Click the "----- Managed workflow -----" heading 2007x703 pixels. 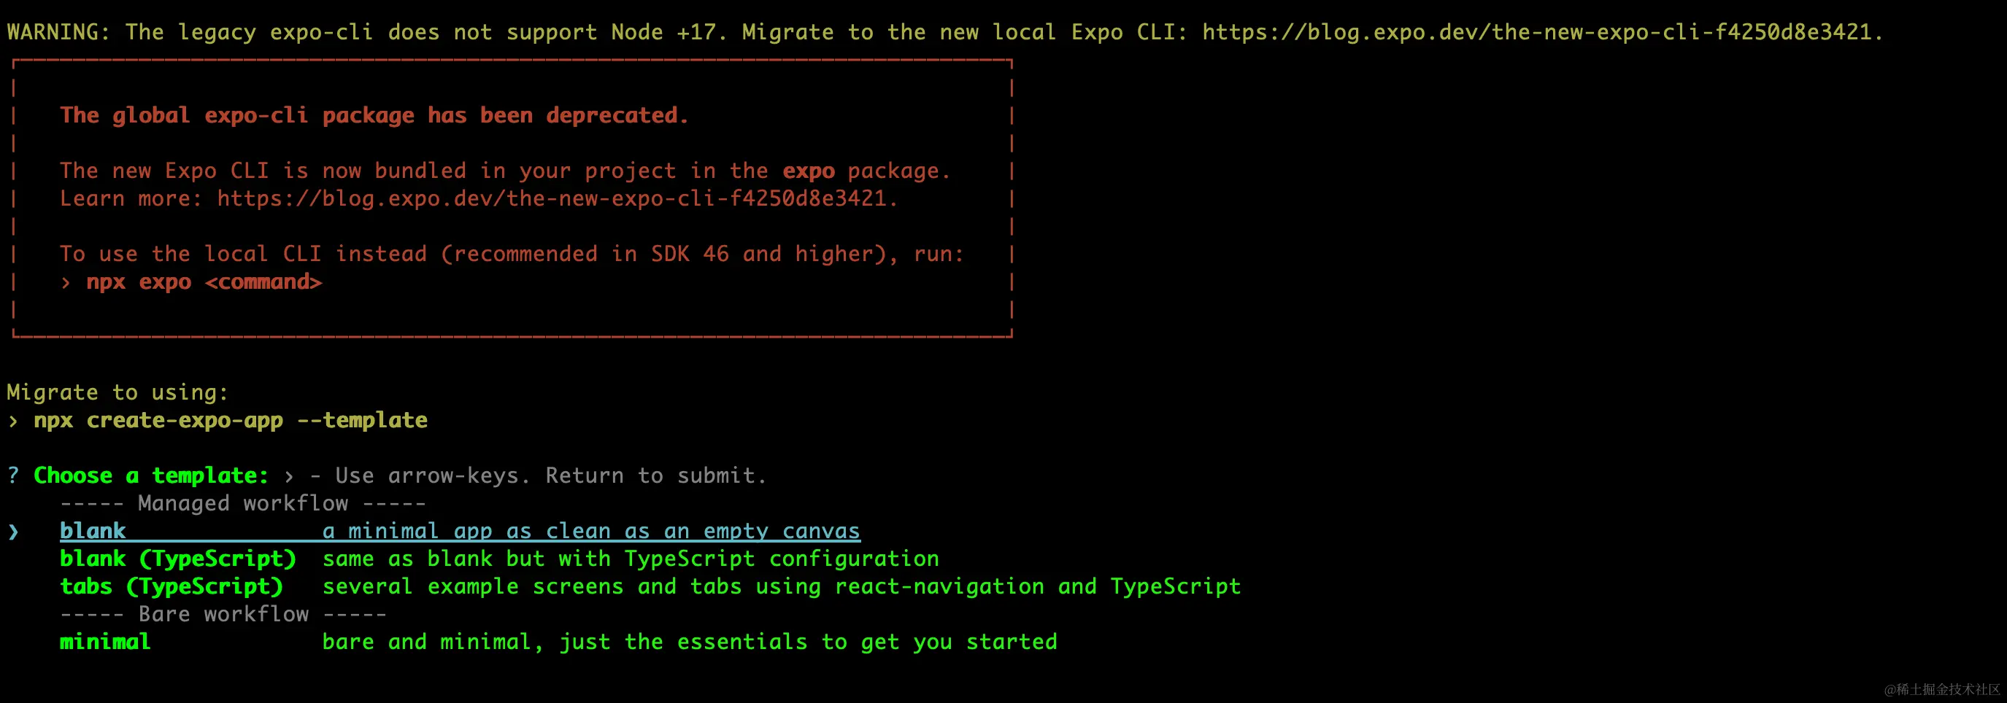tap(243, 504)
